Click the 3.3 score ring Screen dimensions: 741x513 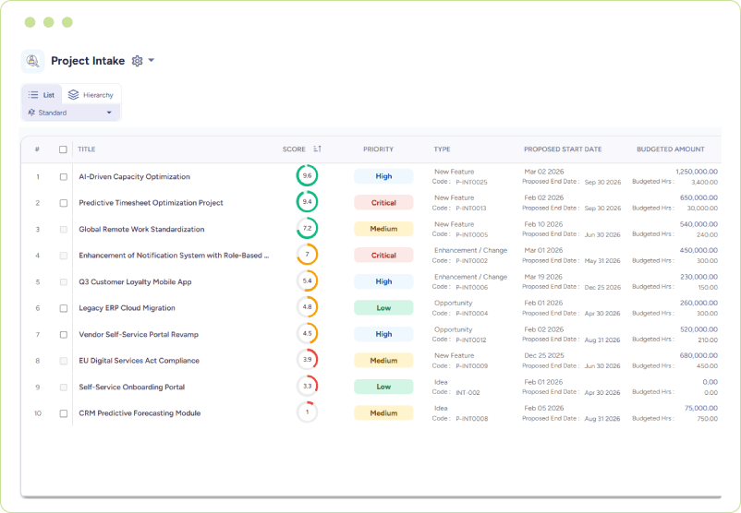pos(307,386)
